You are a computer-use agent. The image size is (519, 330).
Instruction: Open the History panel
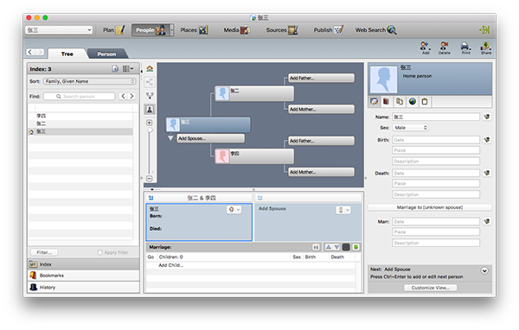(83, 288)
